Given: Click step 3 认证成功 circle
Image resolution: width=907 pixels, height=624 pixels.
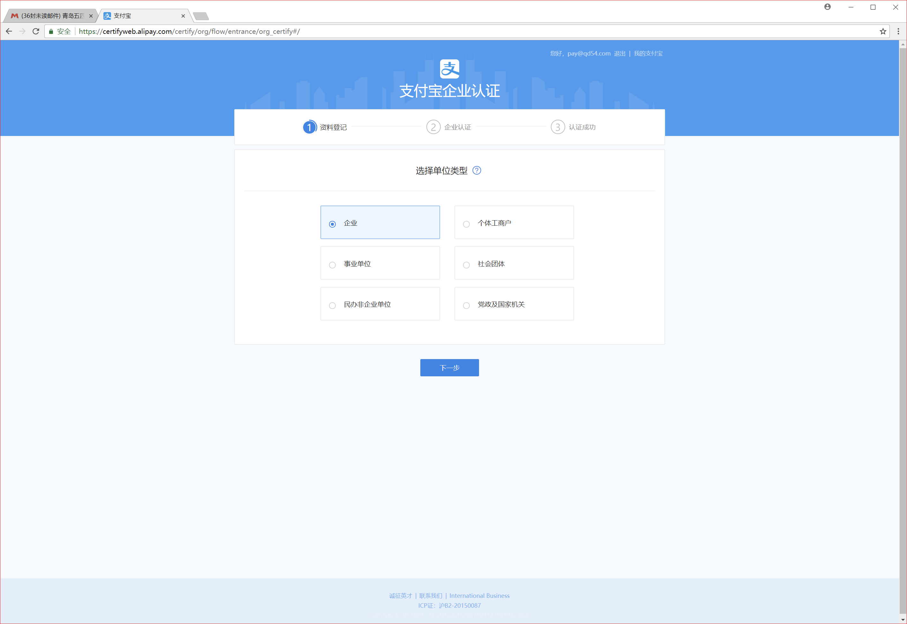Looking at the screenshot, I should pyautogui.click(x=558, y=127).
